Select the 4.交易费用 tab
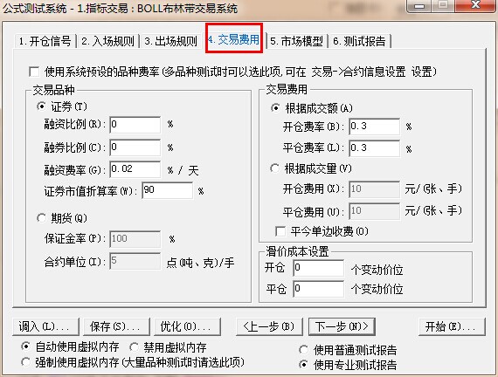This screenshot has height=377, width=498. click(234, 39)
